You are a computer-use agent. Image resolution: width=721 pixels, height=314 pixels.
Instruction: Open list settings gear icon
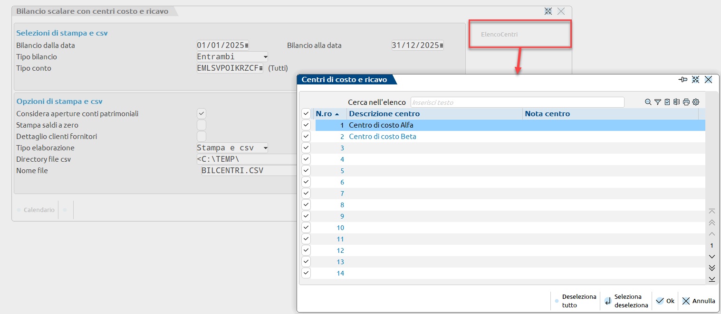[x=696, y=102]
